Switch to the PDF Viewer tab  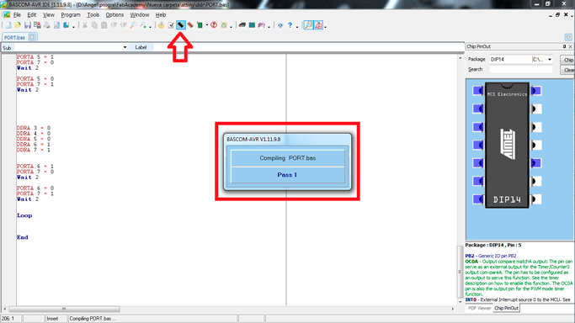pyautogui.click(x=479, y=309)
